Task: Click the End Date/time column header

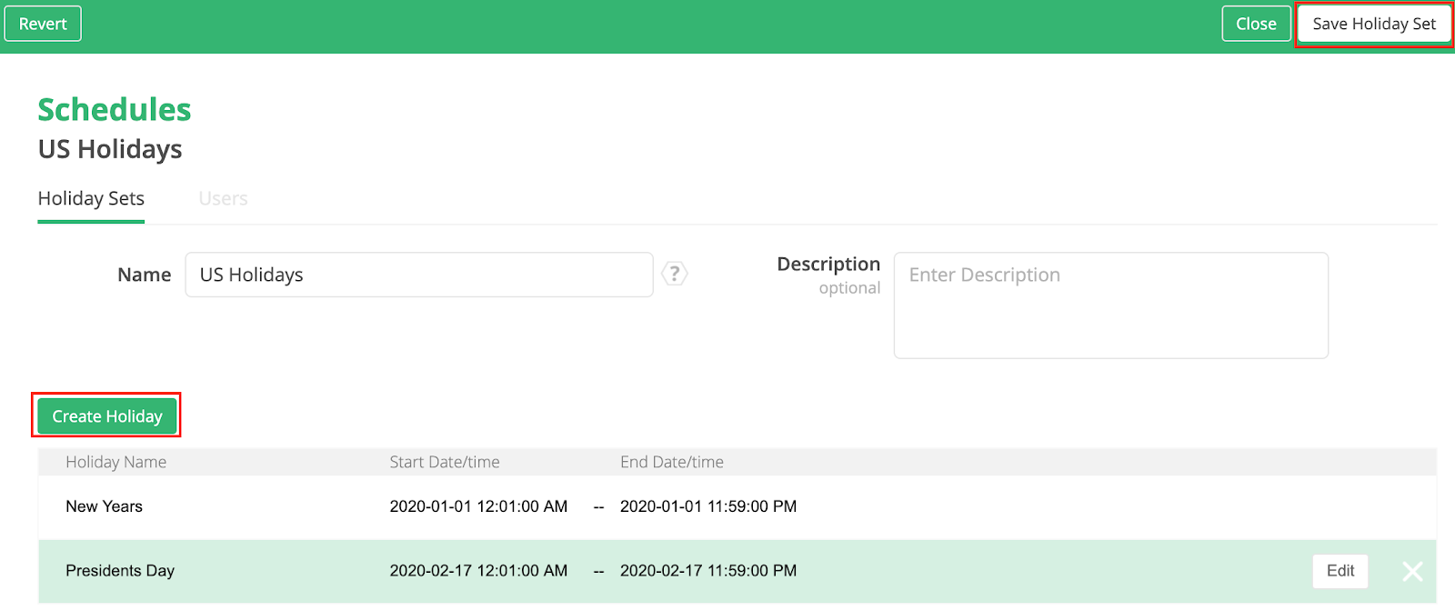Action: [672, 462]
